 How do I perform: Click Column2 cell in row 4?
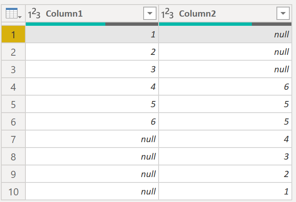pyautogui.click(x=225, y=87)
